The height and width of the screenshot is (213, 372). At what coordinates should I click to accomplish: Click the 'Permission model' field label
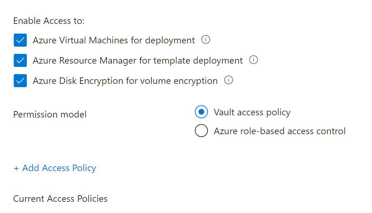50,115
